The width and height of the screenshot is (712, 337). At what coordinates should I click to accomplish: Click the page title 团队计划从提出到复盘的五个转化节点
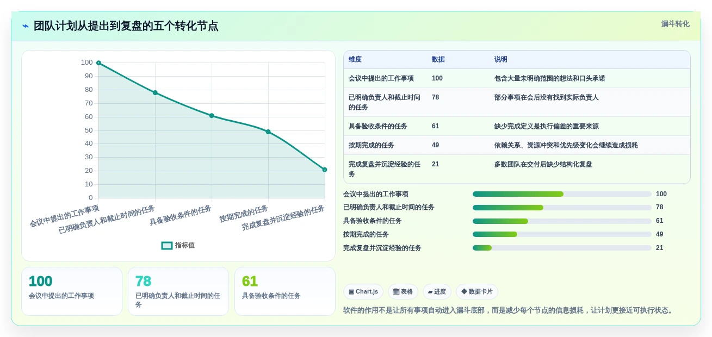coord(126,26)
